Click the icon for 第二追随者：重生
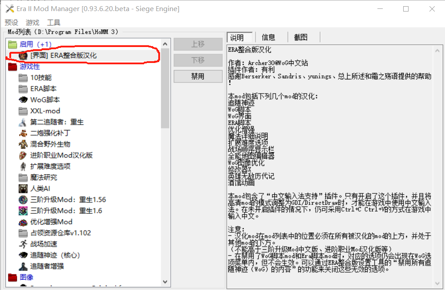445x290 pixels. [x=23, y=122]
